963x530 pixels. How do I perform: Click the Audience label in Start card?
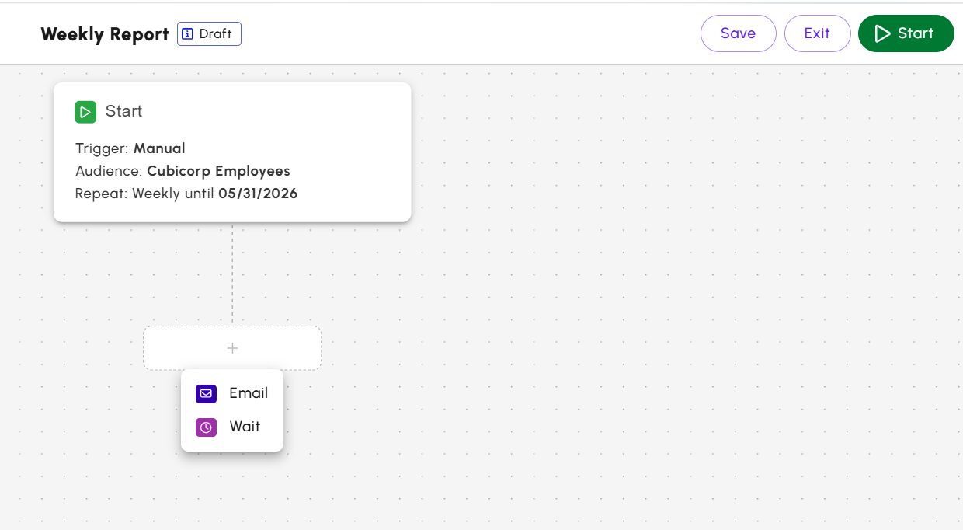pyautogui.click(x=109, y=171)
